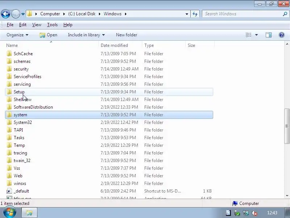Select the winsxs folder icon
This screenshot has height=218, width=290.
pos(9,183)
